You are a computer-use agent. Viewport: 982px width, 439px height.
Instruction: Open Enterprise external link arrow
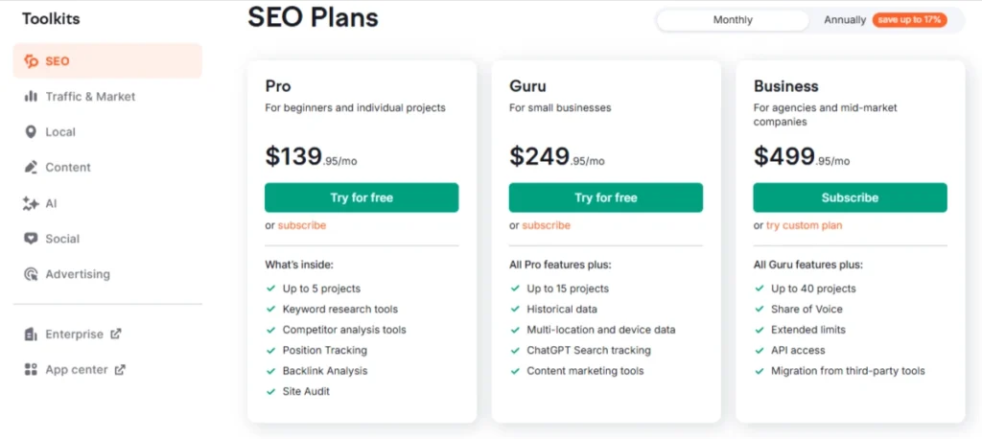116,334
